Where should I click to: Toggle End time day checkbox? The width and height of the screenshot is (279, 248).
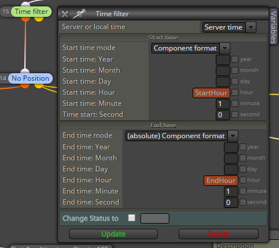[243, 169]
